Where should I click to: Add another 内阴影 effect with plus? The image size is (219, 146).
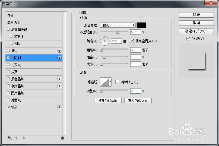coord(59,58)
